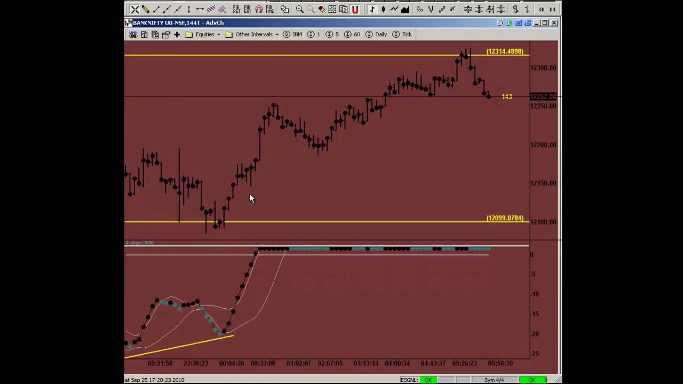Click the black plus add icon
This screenshot has width=683, height=384.
177,34
